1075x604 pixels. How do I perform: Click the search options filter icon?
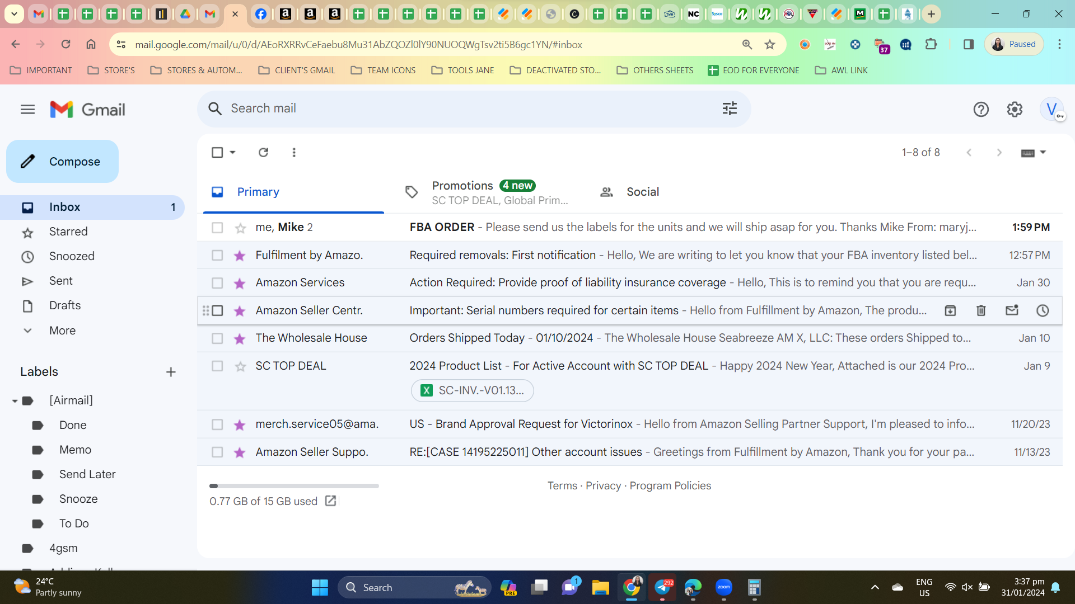click(x=730, y=108)
